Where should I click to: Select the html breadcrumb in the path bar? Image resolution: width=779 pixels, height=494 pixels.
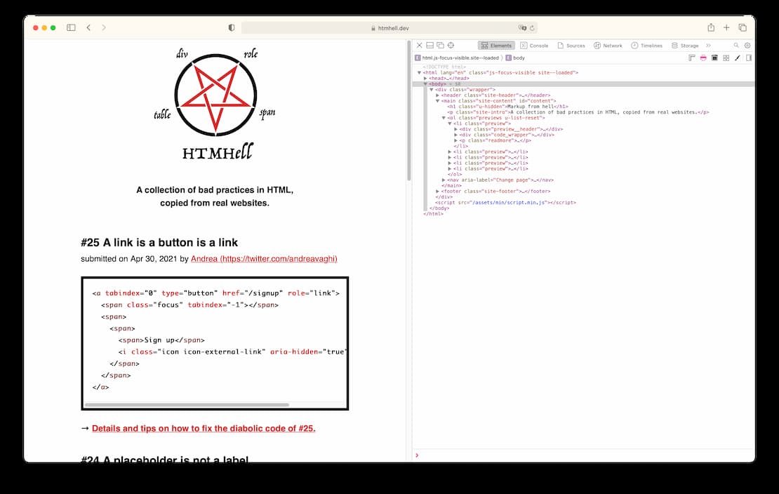[457, 58]
